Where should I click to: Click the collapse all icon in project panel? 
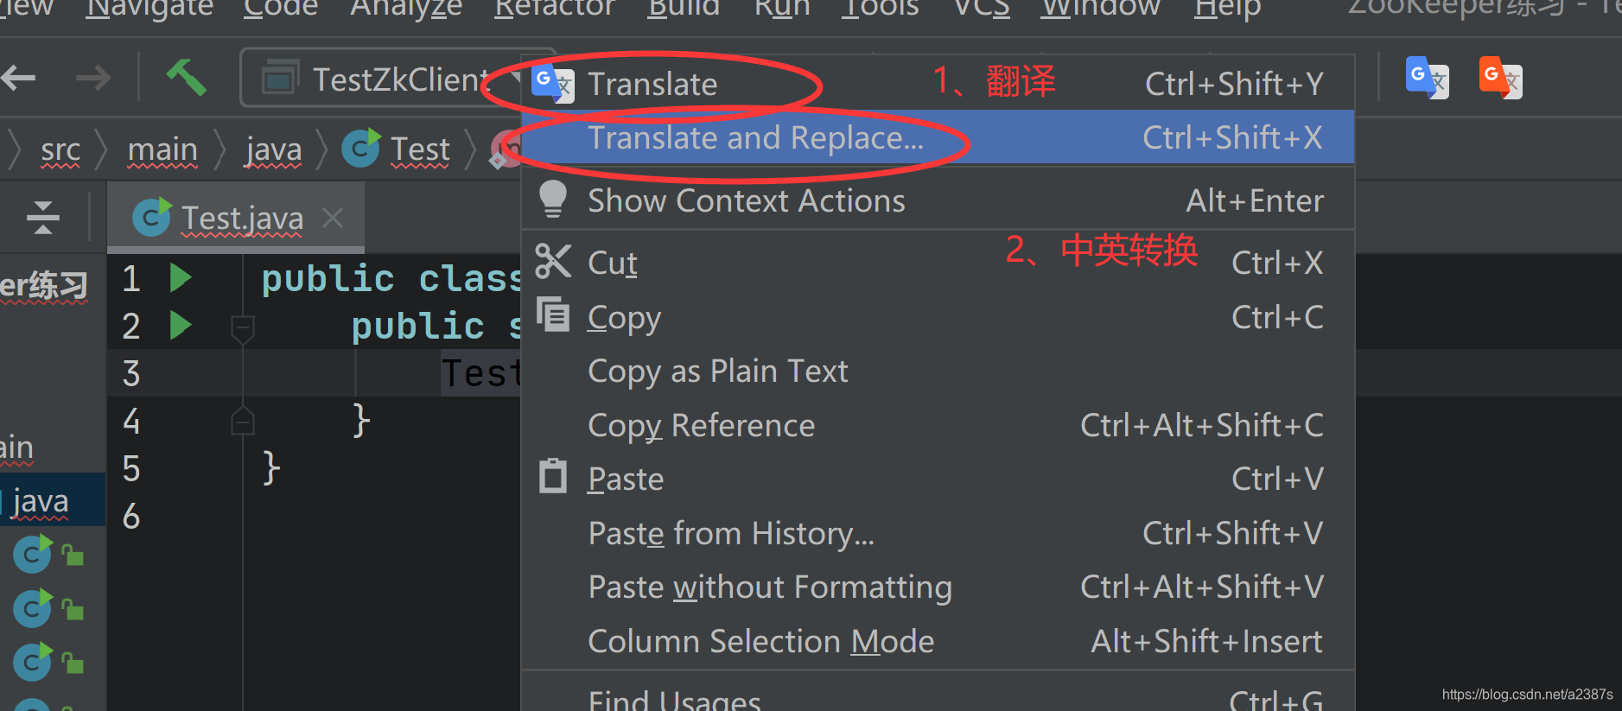(42, 218)
